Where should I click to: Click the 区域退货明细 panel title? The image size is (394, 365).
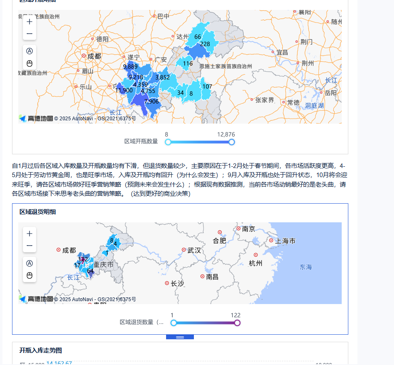(x=38, y=212)
